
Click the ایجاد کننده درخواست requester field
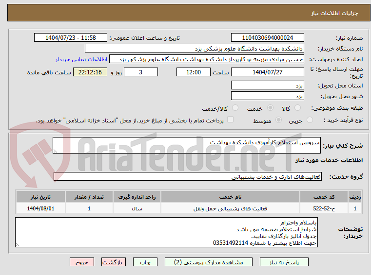click(207, 59)
